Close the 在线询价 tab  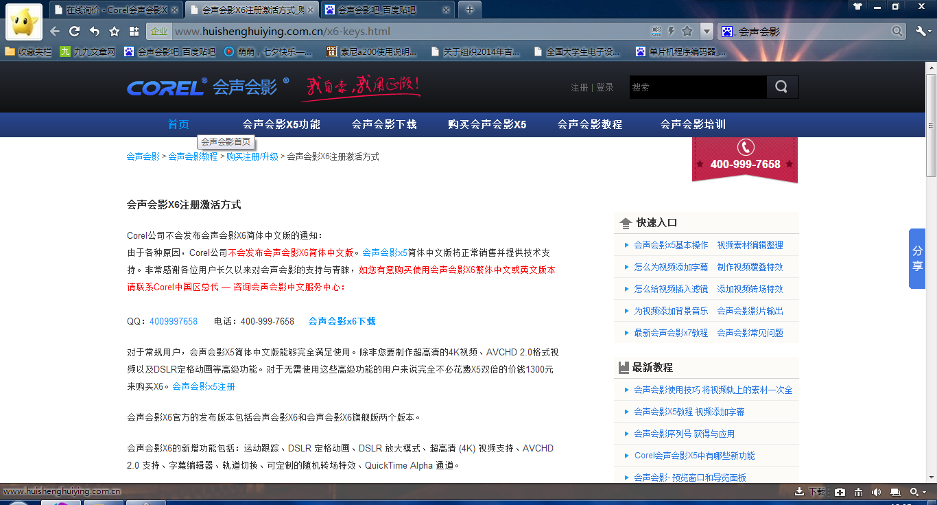tap(174, 10)
